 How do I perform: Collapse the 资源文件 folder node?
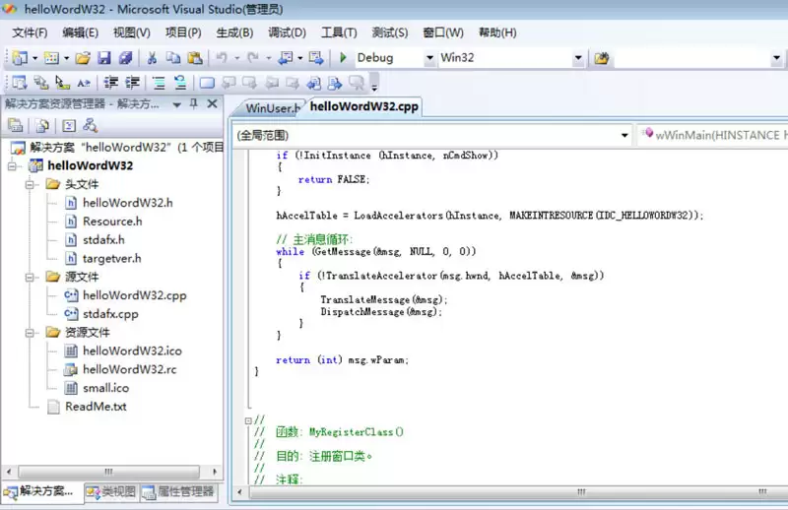pos(31,333)
